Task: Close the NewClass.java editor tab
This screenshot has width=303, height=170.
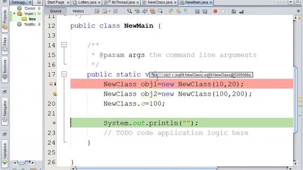Action: point(175,2)
